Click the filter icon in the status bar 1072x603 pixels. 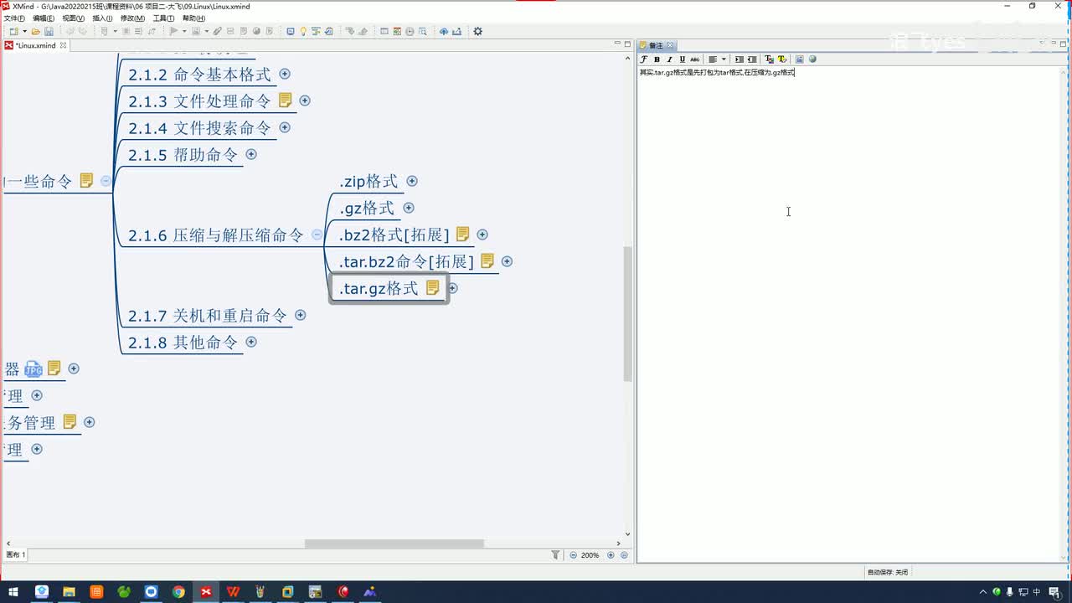(555, 555)
